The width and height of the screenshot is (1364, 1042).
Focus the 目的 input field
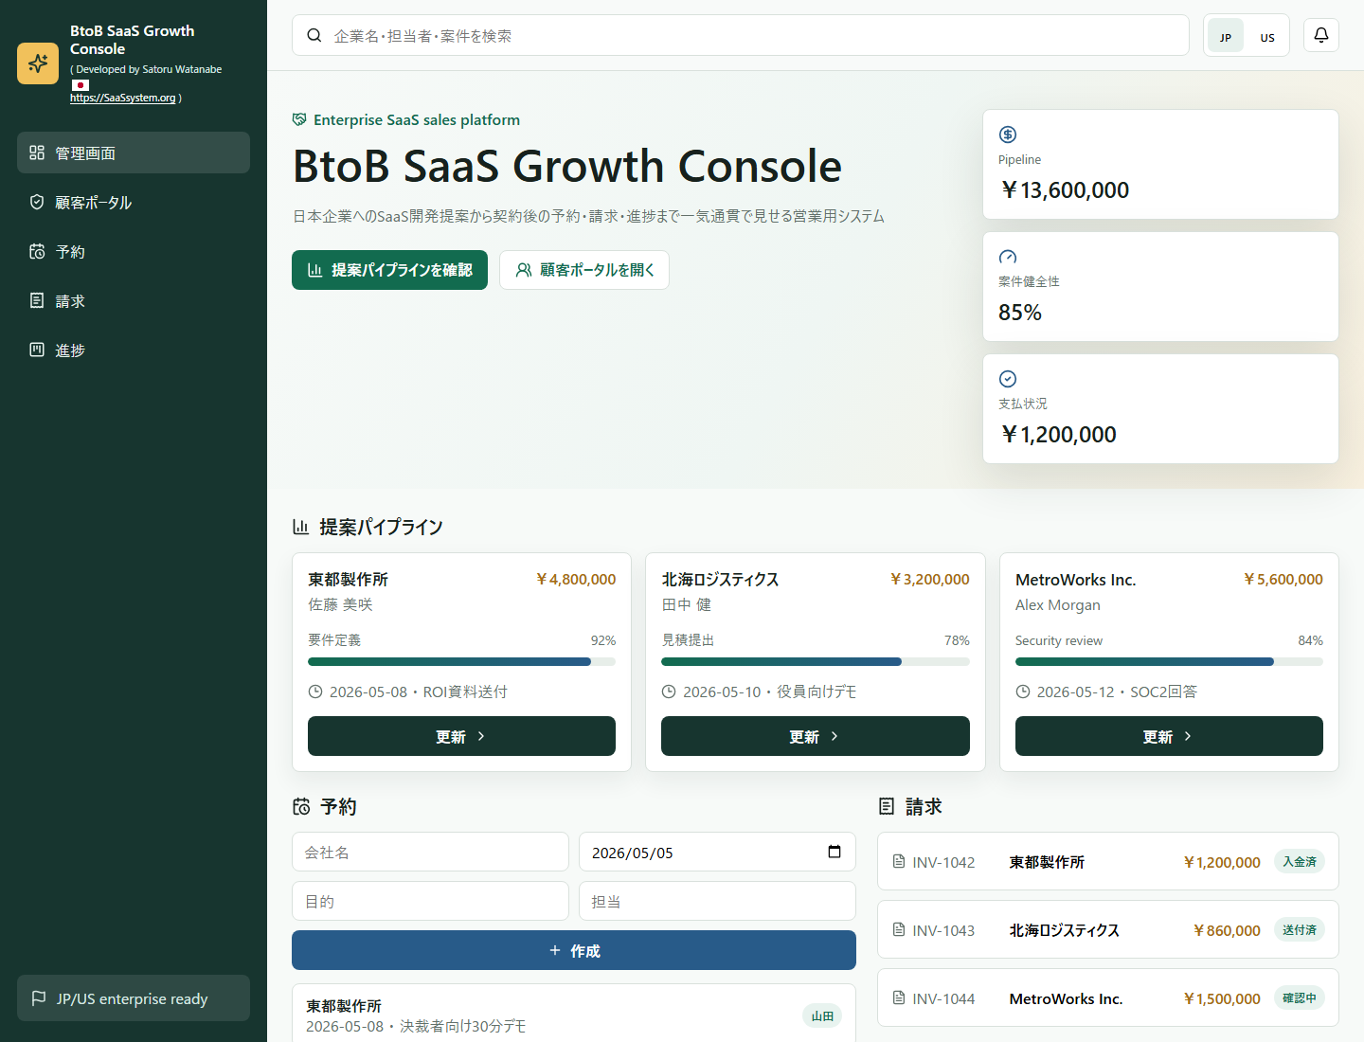(x=430, y=901)
